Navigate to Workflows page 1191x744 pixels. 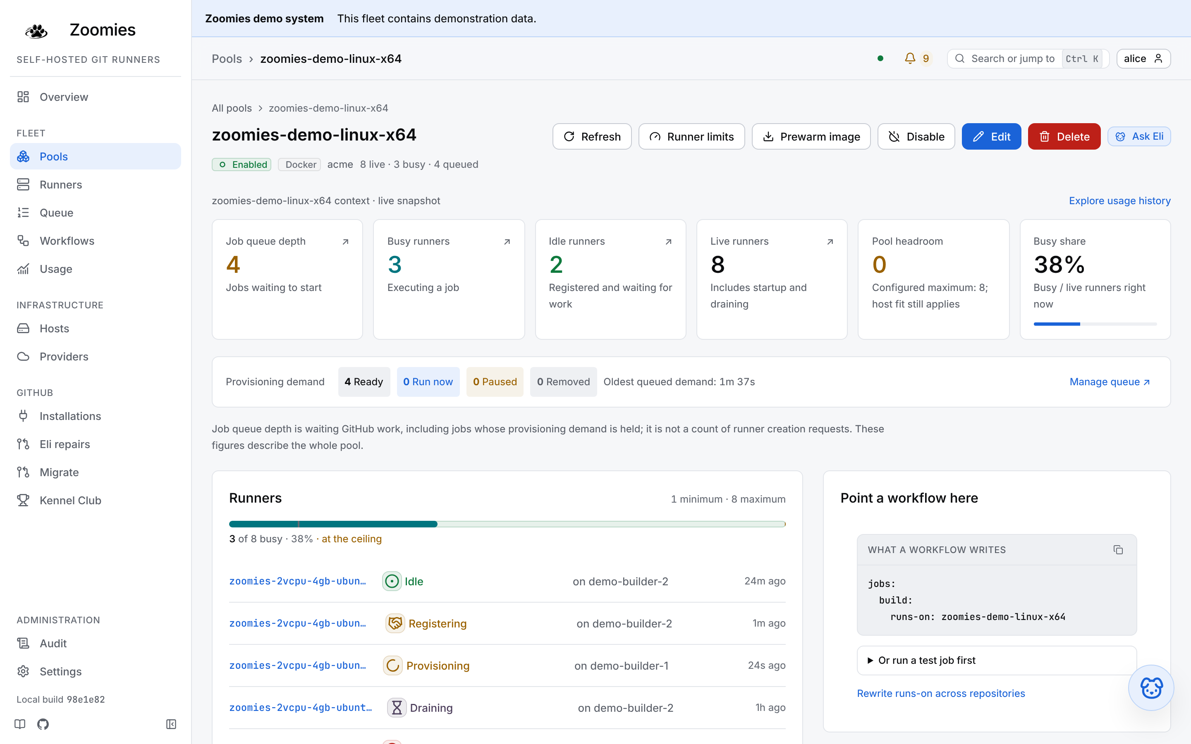click(96, 241)
